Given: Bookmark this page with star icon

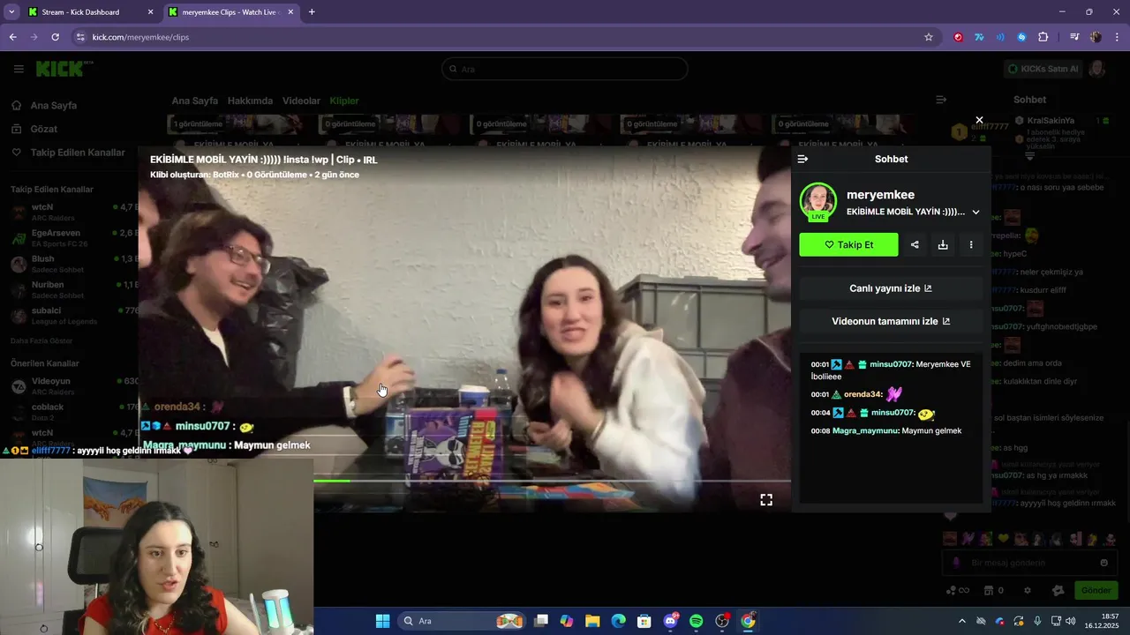Looking at the screenshot, I should click(x=929, y=37).
